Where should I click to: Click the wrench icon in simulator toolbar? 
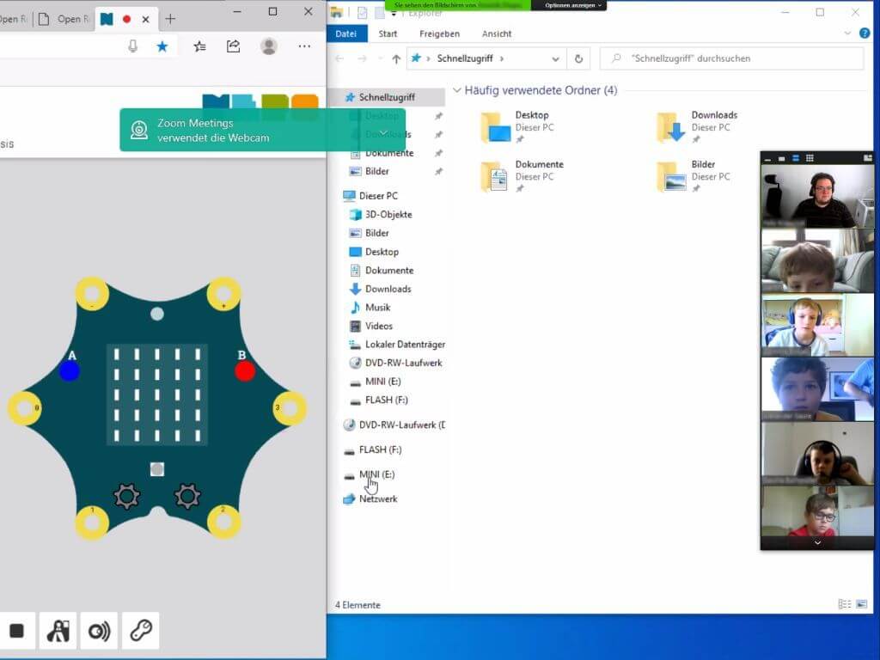coord(141,631)
